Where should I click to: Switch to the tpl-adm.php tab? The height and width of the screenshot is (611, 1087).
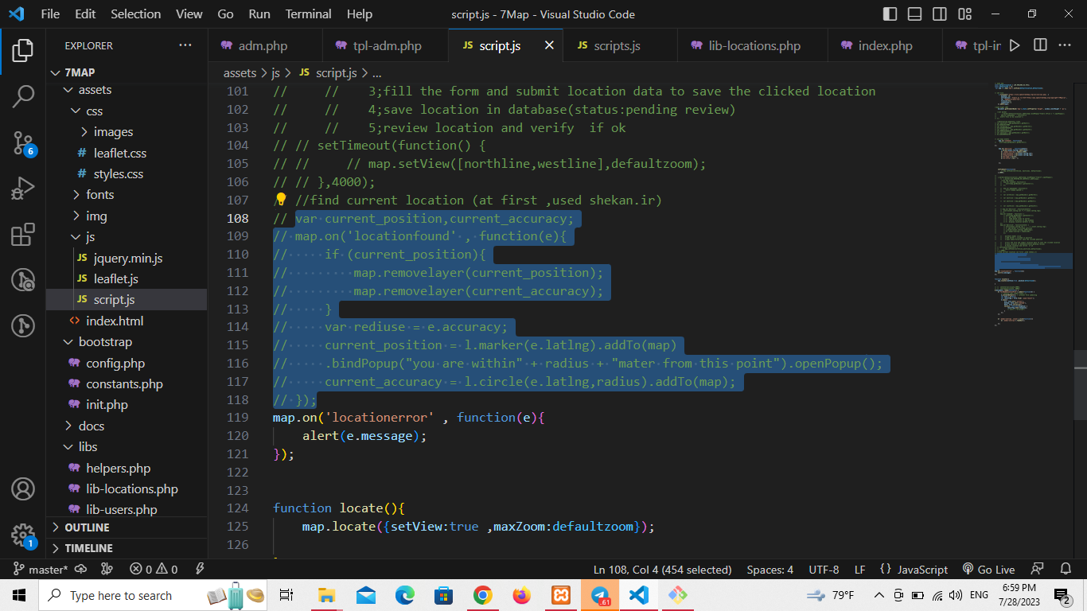pyautogui.click(x=386, y=45)
